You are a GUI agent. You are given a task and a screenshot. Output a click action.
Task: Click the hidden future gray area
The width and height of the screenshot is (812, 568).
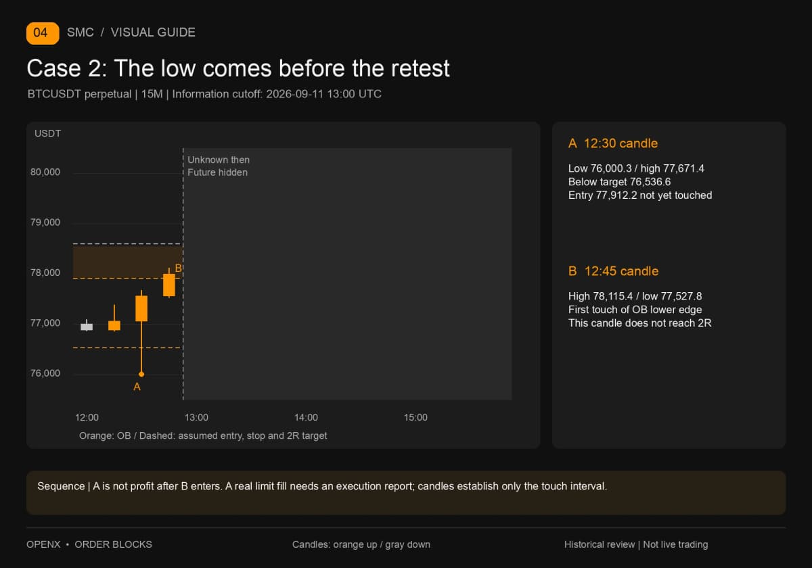coord(348,274)
